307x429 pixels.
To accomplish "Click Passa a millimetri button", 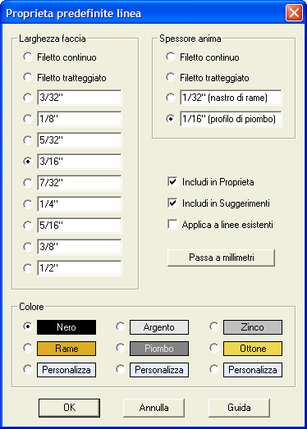I will [x=221, y=258].
